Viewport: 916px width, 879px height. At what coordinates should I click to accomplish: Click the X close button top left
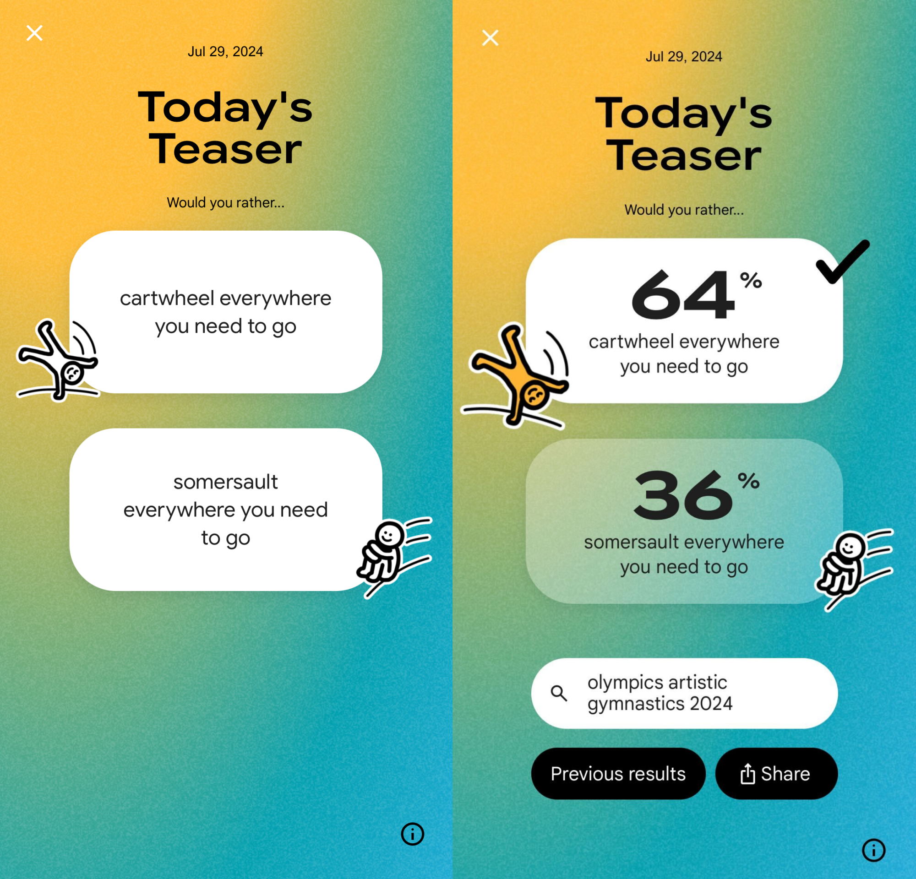pyautogui.click(x=34, y=32)
